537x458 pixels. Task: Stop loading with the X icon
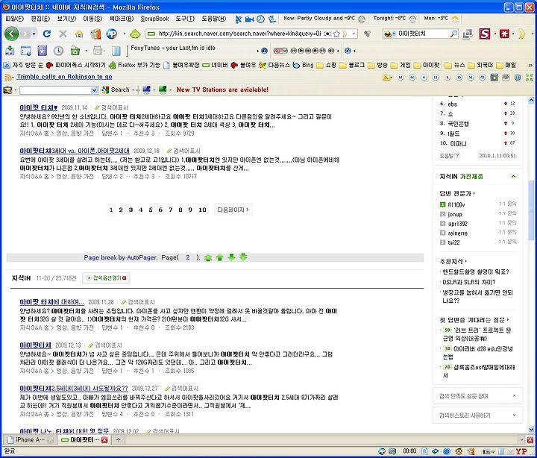[x=63, y=34]
